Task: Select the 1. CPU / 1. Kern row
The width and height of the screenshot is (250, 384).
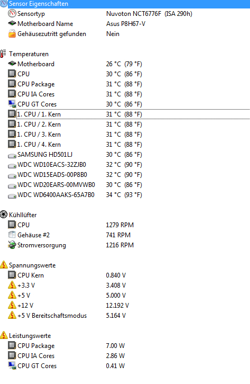Action: click(x=133, y=114)
